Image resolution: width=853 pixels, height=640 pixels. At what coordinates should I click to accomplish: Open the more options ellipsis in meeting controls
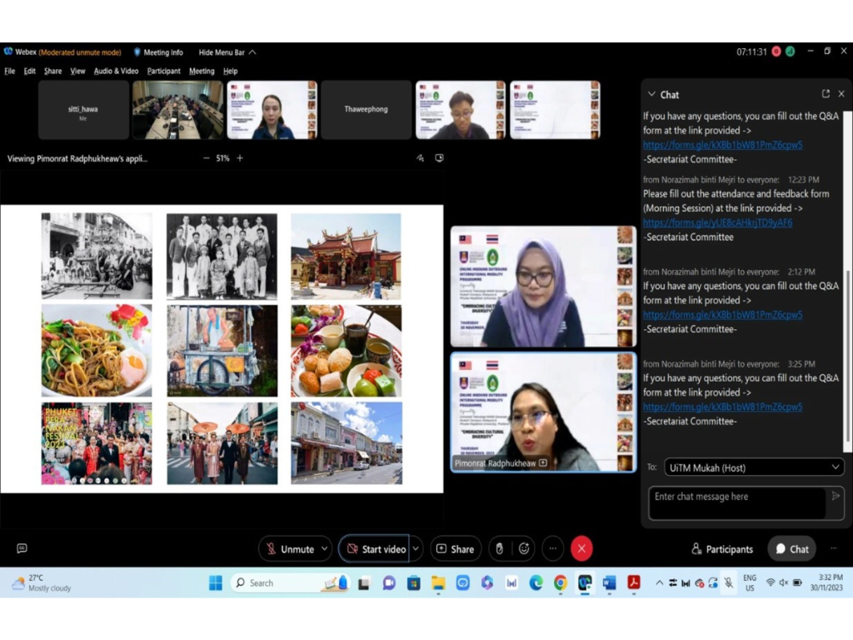[x=552, y=548]
